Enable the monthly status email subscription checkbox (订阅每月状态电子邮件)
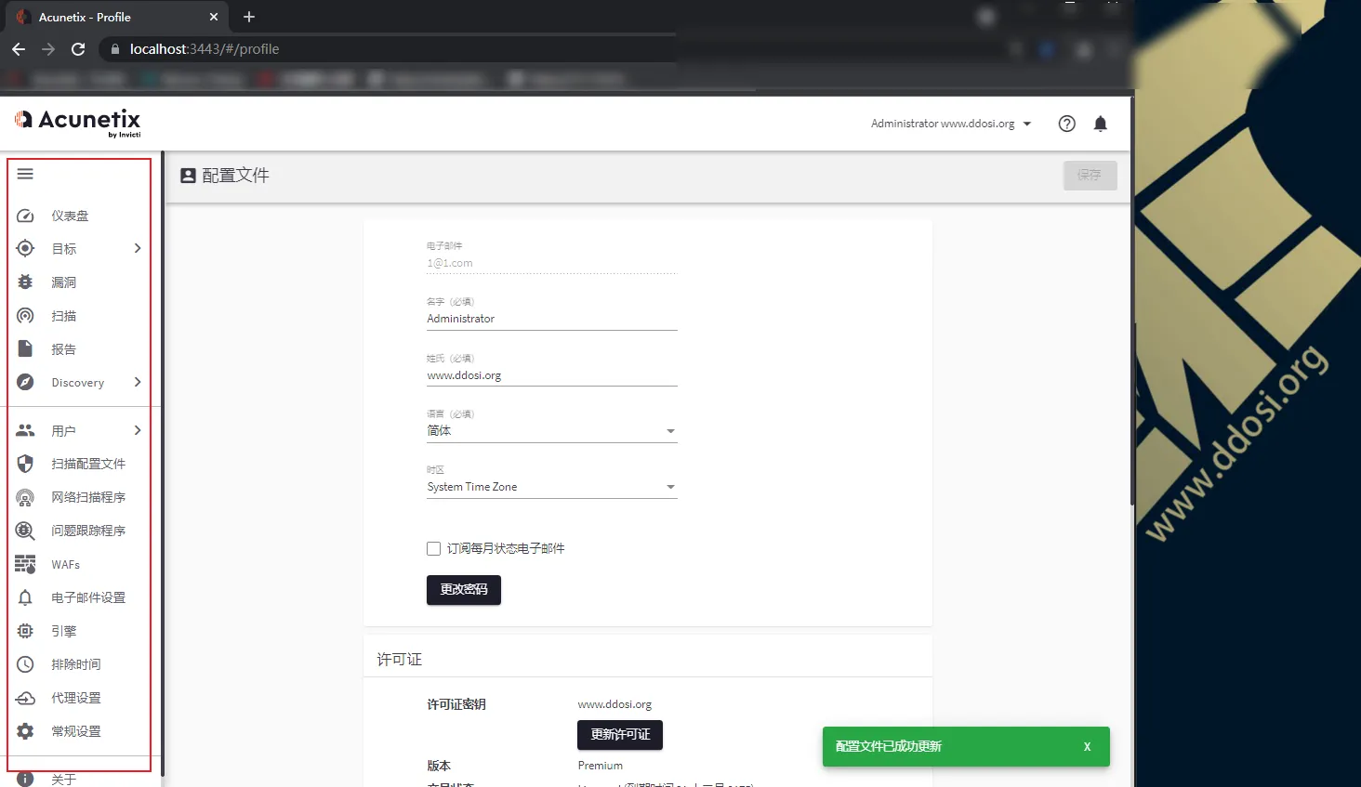Screen dimensions: 1361x787 (x=433, y=548)
